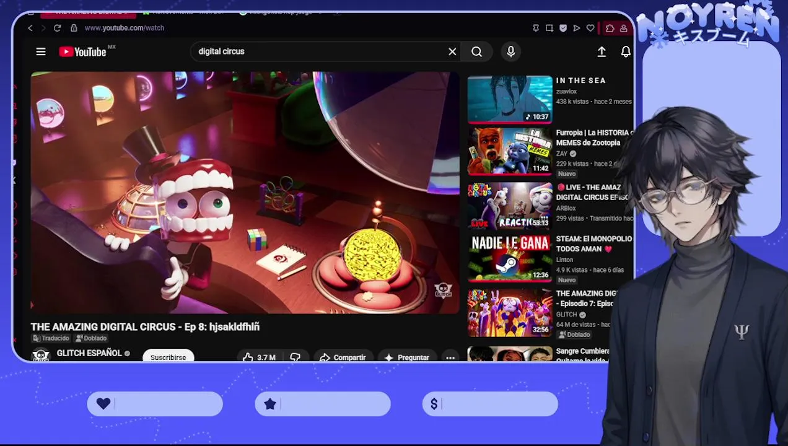Open the GLITCH ESPAÑOL channel avatar
Viewport: 788px width, 446px height.
(41, 356)
